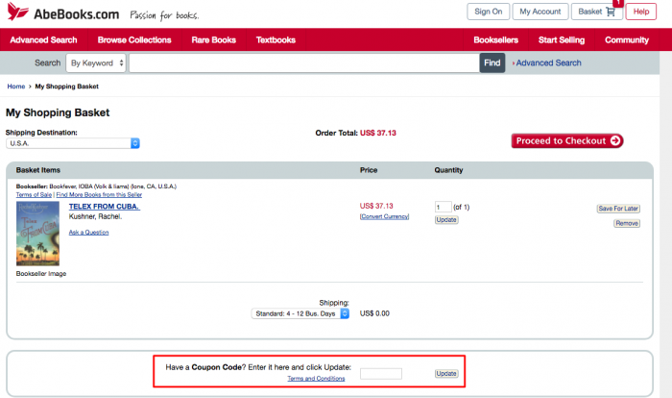Open Browse Collections menu item
The image size is (672, 398).
tap(134, 40)
